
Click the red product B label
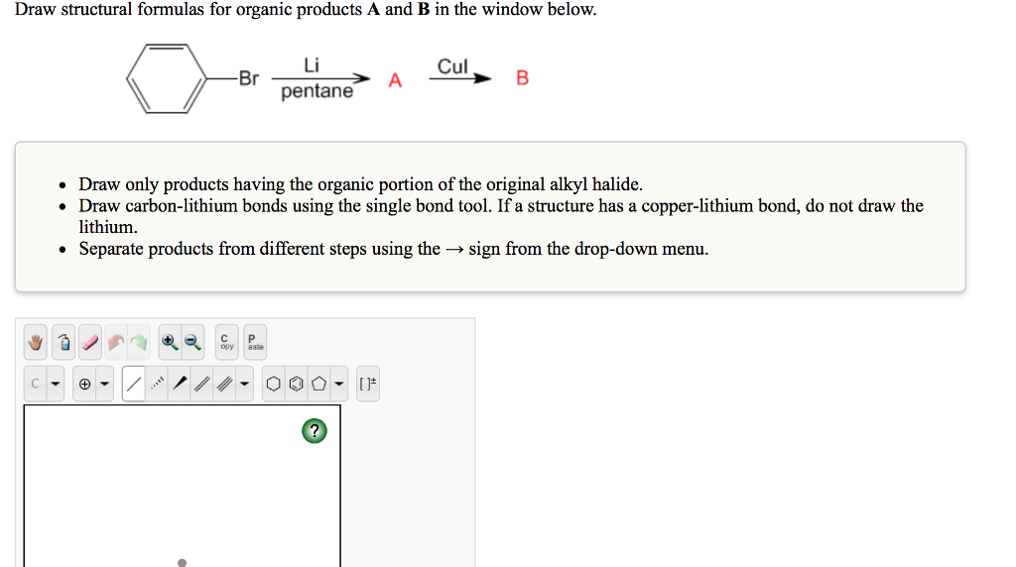tap(522, 77)
